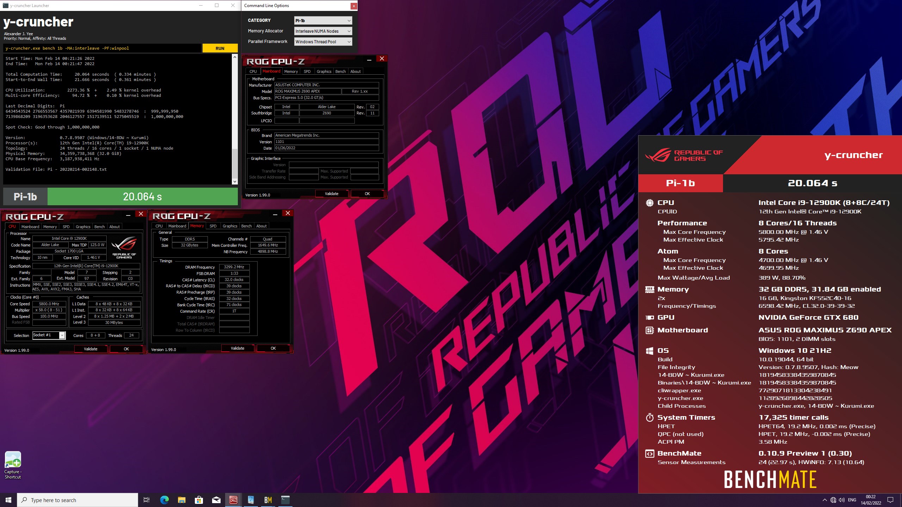Open Mail app from taskbar
902x507 pixels.
tap(216, 500)
